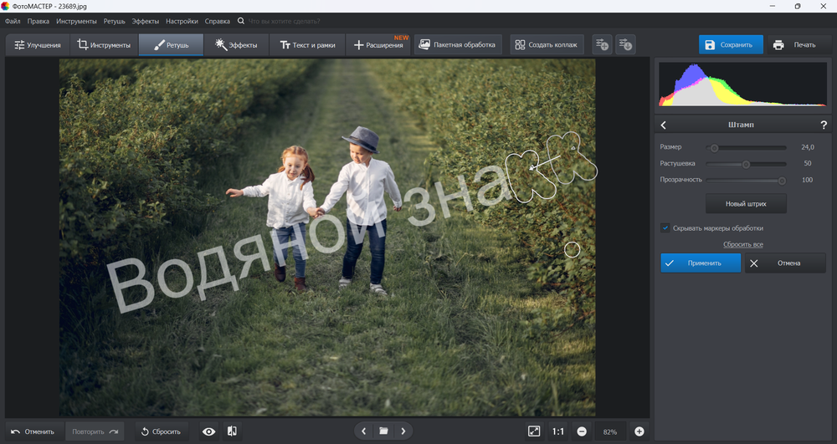Zoom out with the minus icon
Image resolution: width=837 pixels, height=444 pixels.
(x=582, y=431)
